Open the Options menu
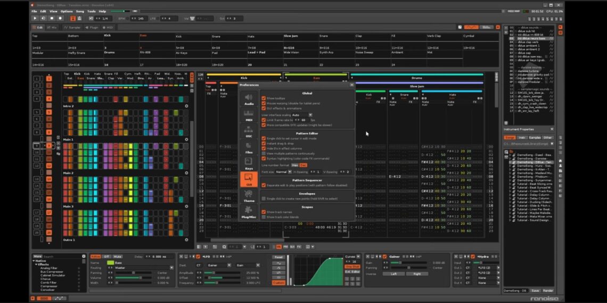 [67, 11]
